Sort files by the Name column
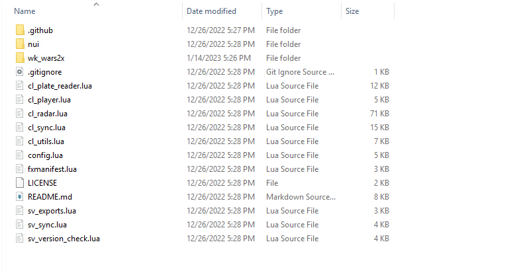This screenshot has height=273, width=517. click(25, 11)
